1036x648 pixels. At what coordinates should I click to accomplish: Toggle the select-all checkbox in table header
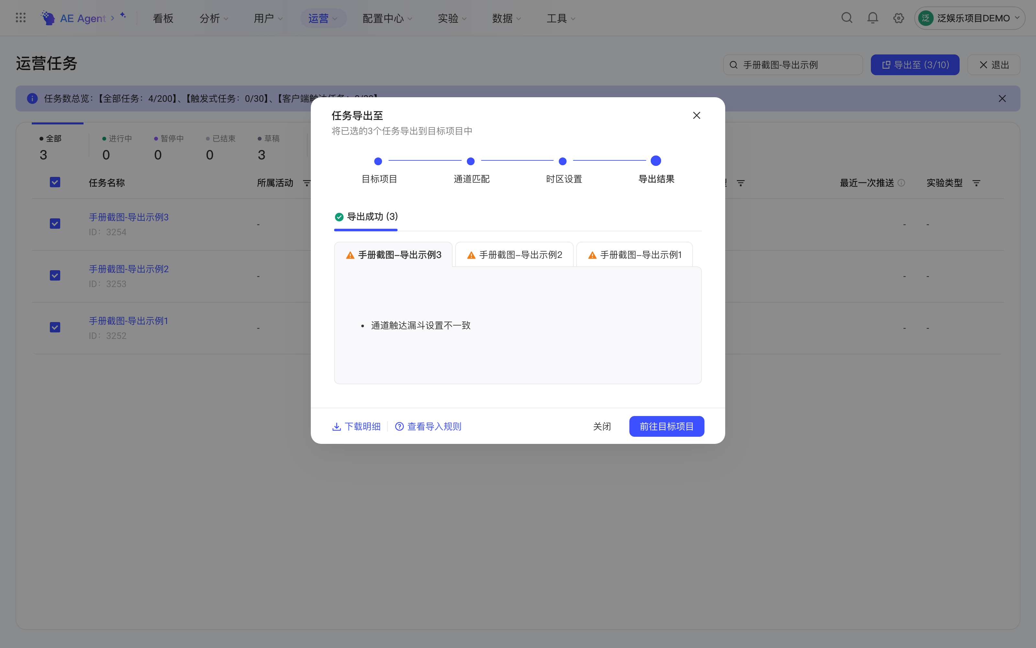click(55, 182)
